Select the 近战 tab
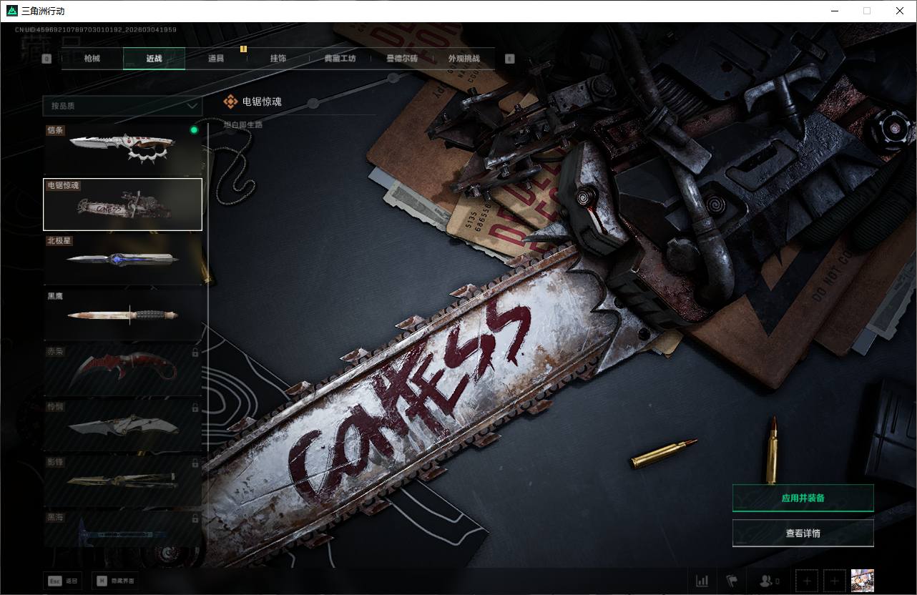917x595 pixels. (154, 59)
